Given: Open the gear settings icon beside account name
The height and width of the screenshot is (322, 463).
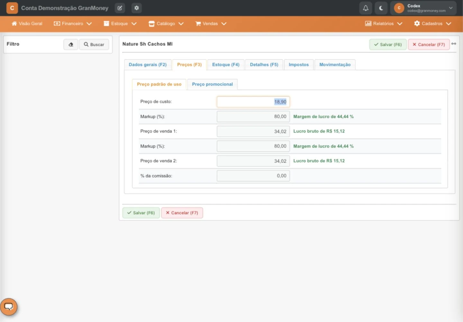Looking at the screenshot, I should (137, 8).
